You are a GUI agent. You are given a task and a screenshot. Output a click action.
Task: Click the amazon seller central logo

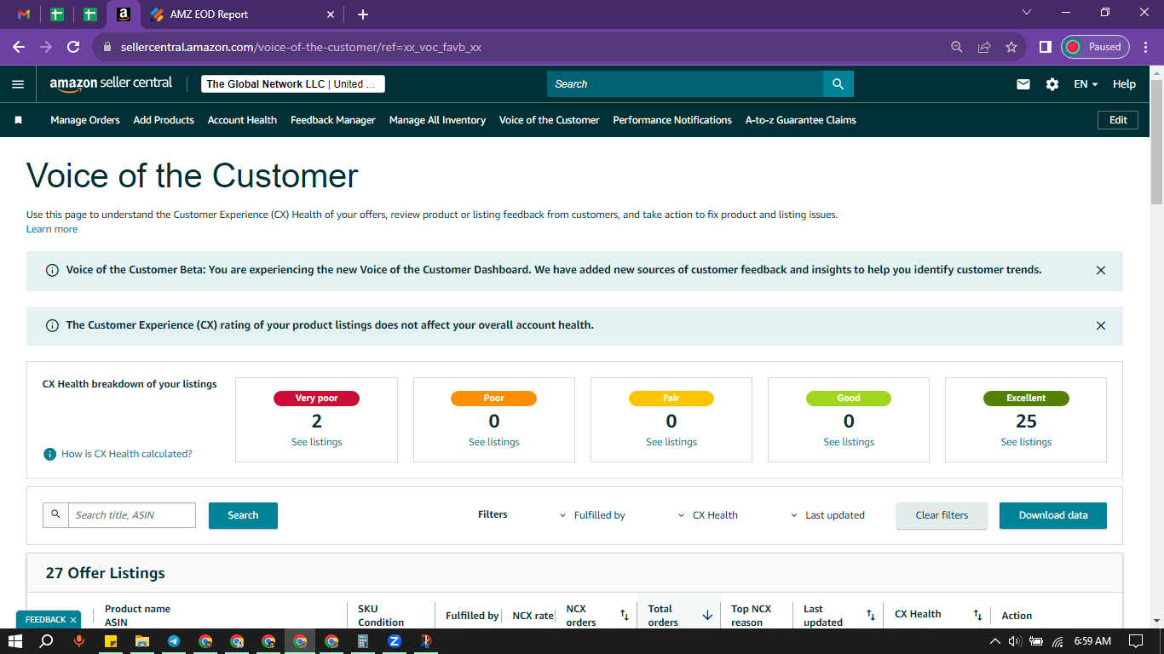(111, 83)
